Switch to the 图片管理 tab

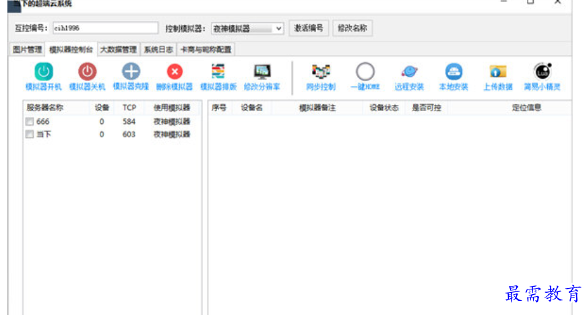(x=27, y=50)
